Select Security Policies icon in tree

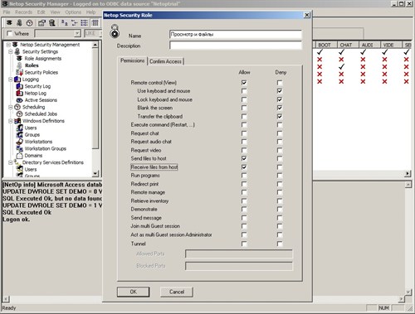click(x=19, y=72)
